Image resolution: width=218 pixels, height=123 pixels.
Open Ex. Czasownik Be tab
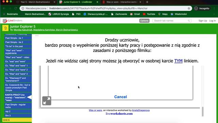click(x=18, y=87)
